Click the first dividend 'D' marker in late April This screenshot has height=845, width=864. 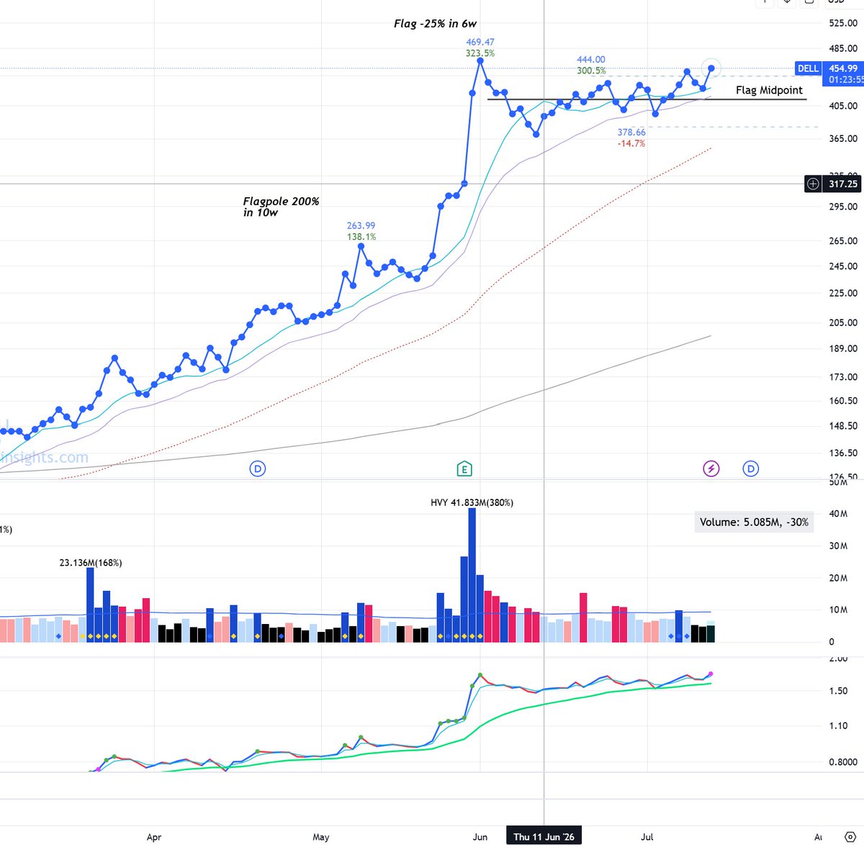point(258,469)
